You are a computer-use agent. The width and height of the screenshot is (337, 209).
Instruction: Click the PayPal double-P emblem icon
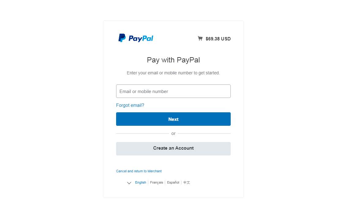(122, 38)
